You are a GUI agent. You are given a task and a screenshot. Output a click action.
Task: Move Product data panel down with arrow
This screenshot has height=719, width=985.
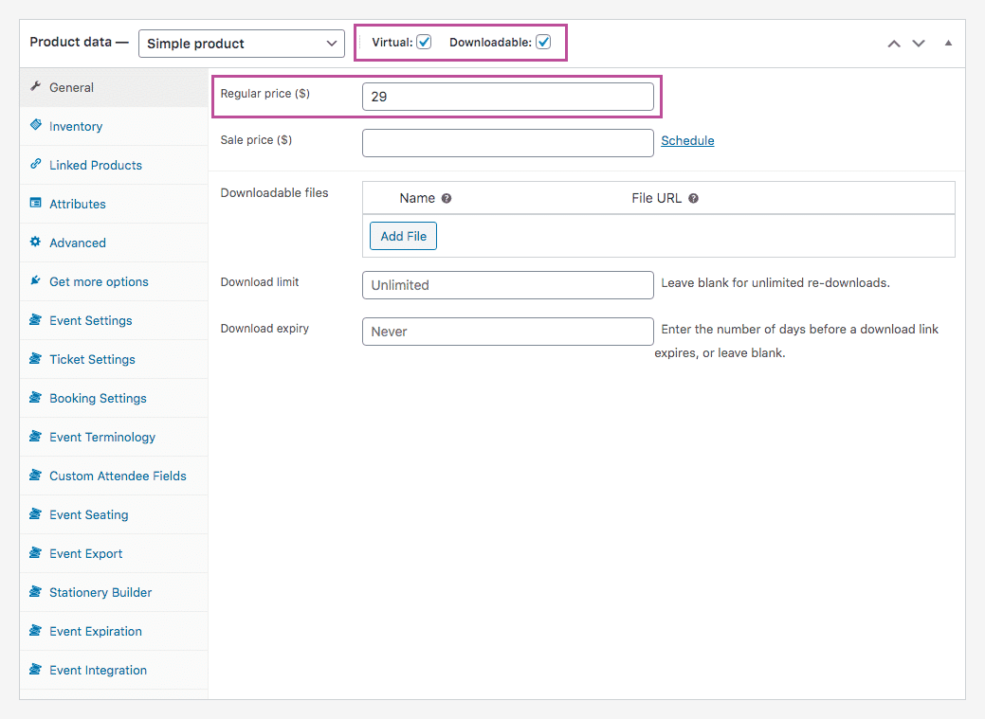(x=919, y=44)
